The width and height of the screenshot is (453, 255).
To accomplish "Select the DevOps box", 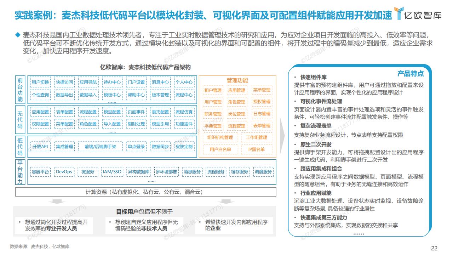I will tap(64, 172).
